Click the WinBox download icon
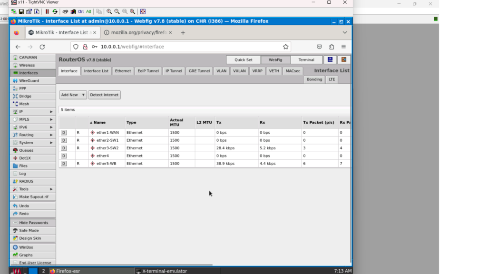Image resolution: width=487 pixels, height=274 pixels. pyautogui.click(x=15, y=247)
